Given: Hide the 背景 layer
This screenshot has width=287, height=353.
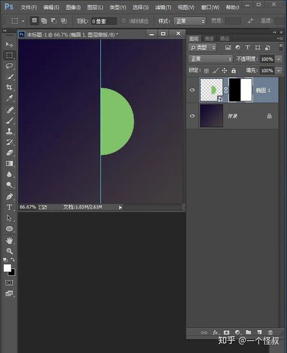Looking at the screenshot, I should (x=192, y=116).
